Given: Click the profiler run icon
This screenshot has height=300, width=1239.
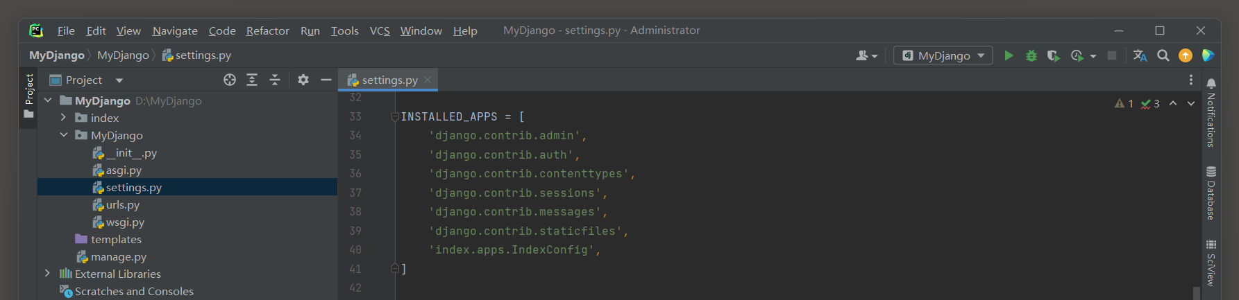Looking at the screenshot, I should pyautogui.click(x=1077, y=55).
